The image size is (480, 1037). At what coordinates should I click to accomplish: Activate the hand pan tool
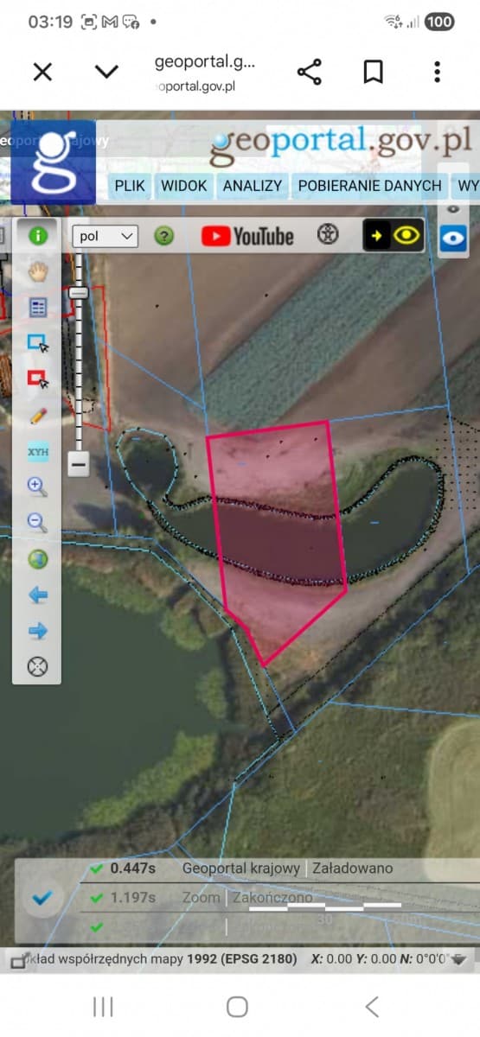pos(38,271)
